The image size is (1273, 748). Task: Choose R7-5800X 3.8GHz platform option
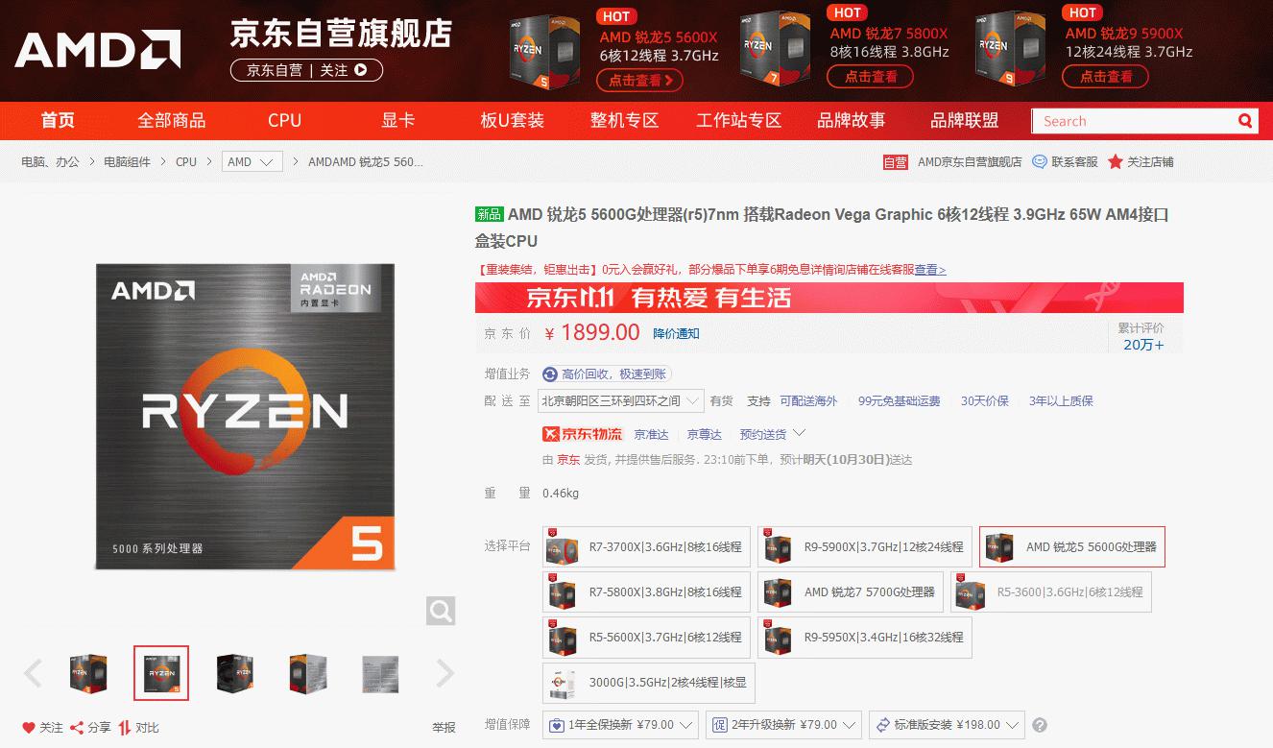(647, 591)
